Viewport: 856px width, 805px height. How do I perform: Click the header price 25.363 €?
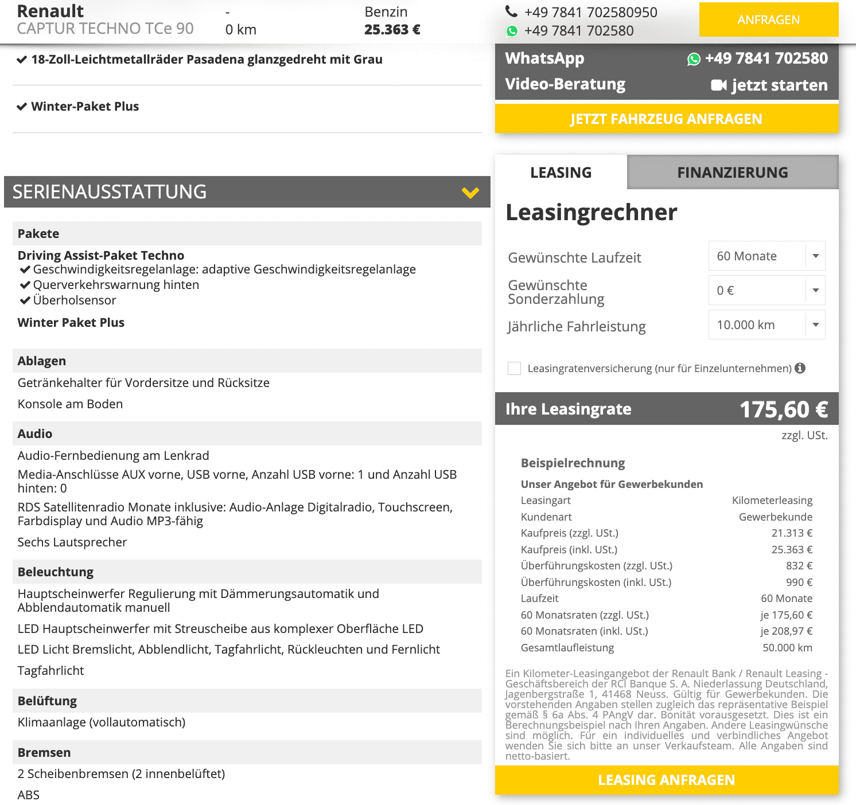[392, 29]
